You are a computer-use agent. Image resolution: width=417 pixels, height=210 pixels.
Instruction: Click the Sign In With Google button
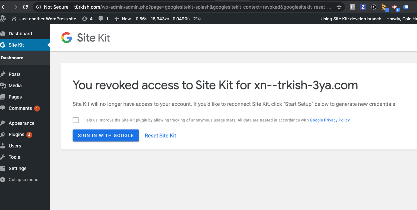tap(106, 135)
